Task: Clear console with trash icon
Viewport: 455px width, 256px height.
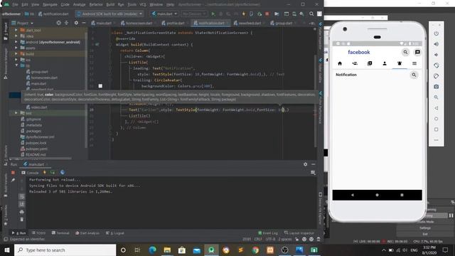Action: point(22,220)
